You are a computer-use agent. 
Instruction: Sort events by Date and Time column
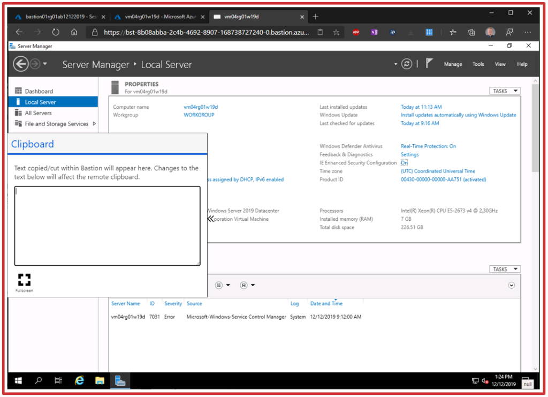click(x=326, y=304)
